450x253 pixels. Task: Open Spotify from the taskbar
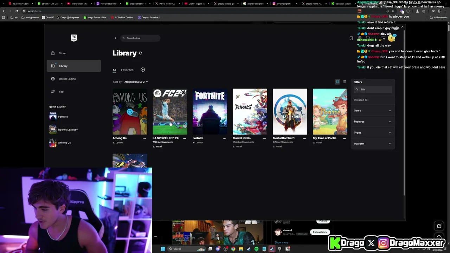pos(256,249)
